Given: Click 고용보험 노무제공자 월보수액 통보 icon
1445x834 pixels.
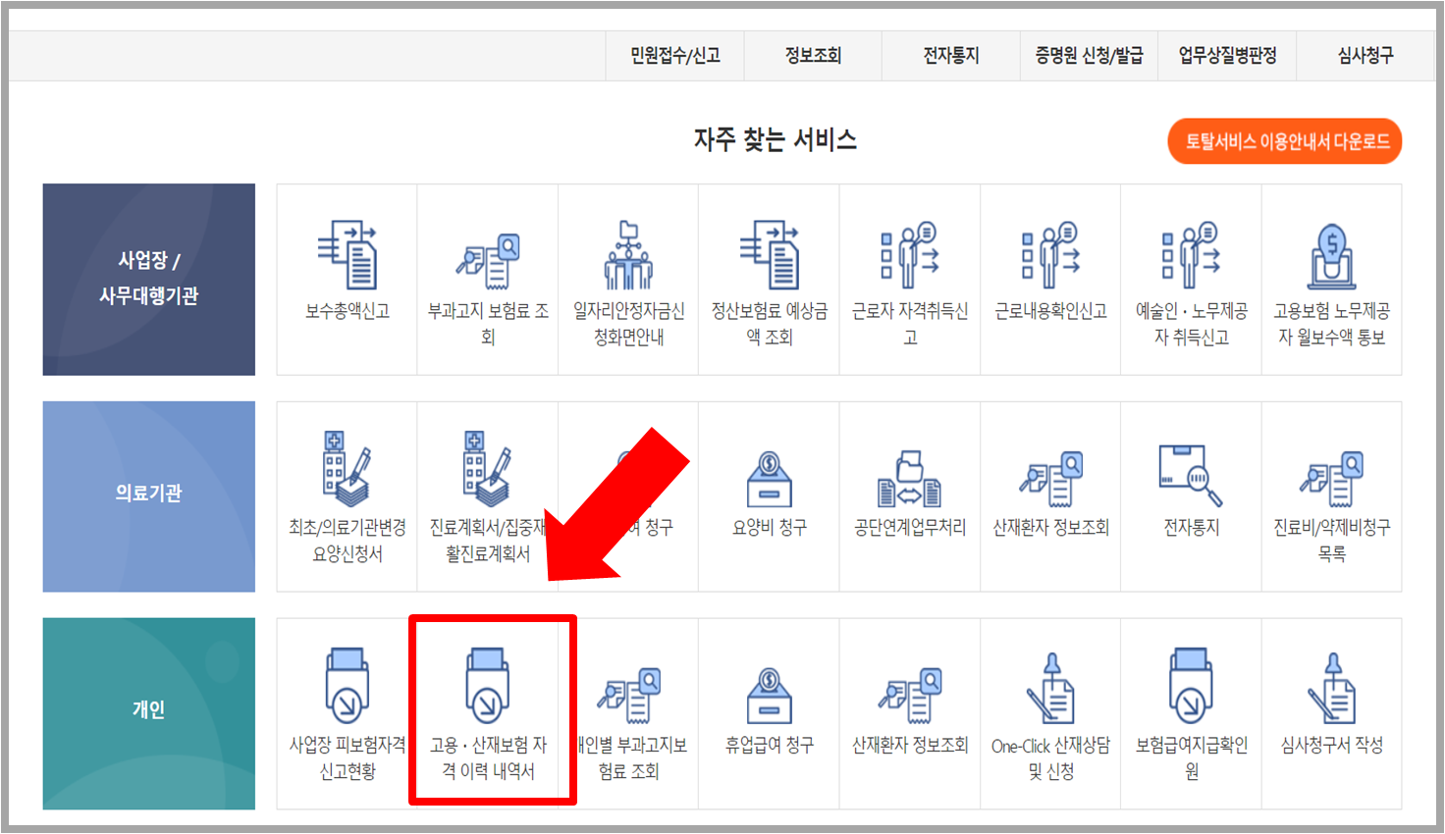Looking at the screenshot, I should pos(1331,278).
